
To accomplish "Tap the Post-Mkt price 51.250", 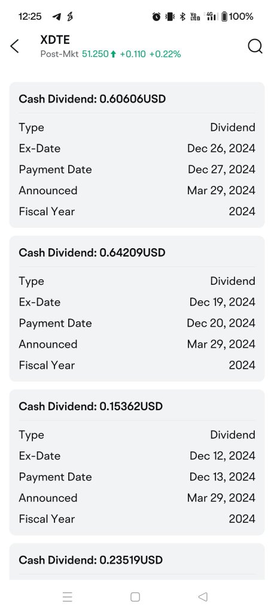I will pyautogui.click(x=95, y=54).
